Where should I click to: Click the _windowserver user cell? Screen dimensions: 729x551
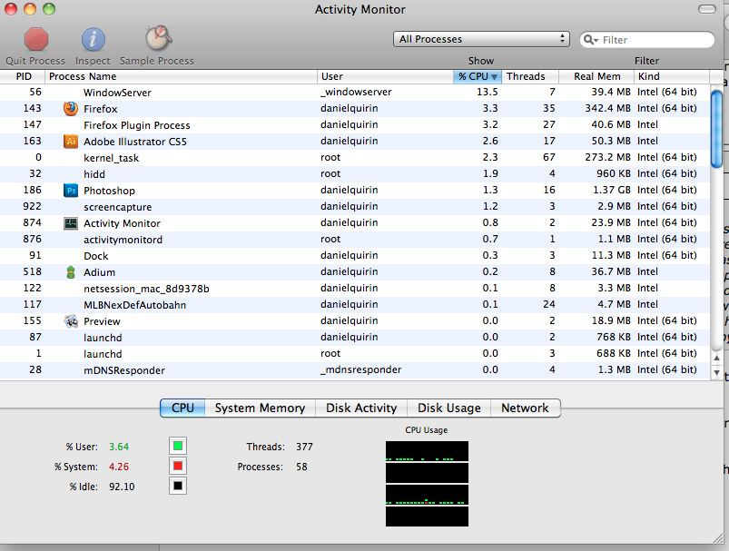pos(356,92)
